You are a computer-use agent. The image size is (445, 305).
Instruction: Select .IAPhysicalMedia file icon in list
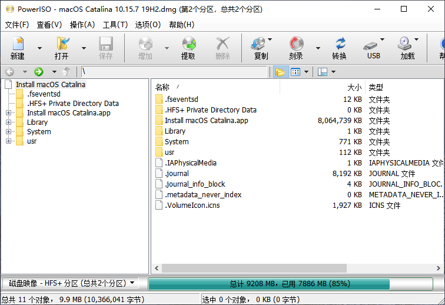159,163
